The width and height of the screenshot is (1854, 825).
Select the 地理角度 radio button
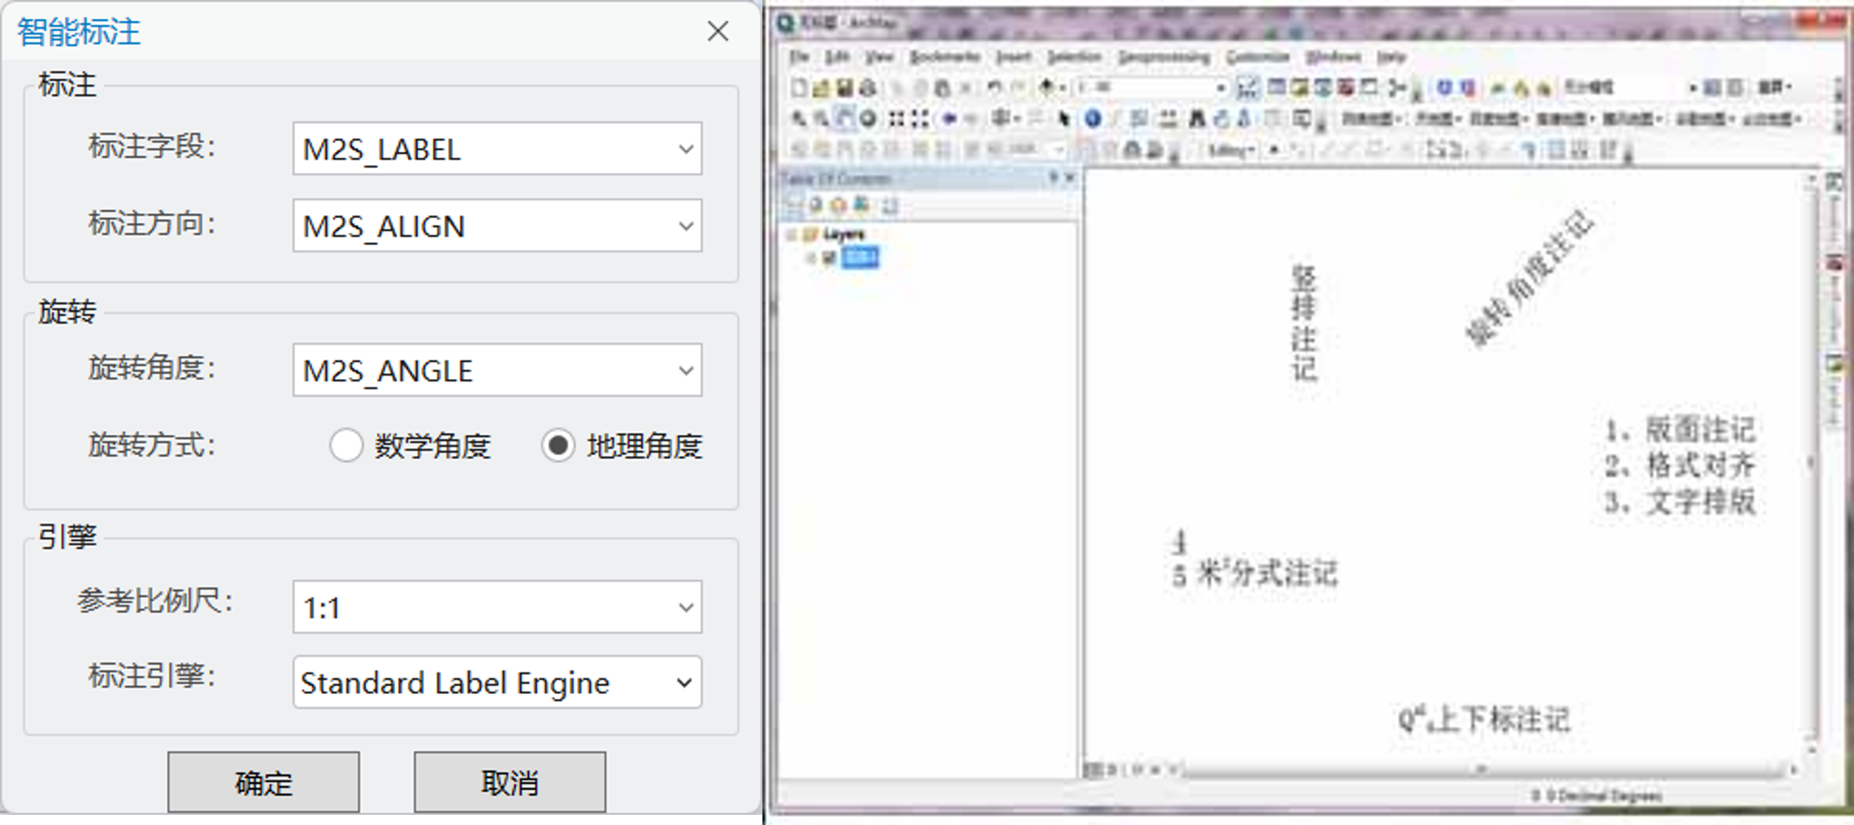(558, 445)
